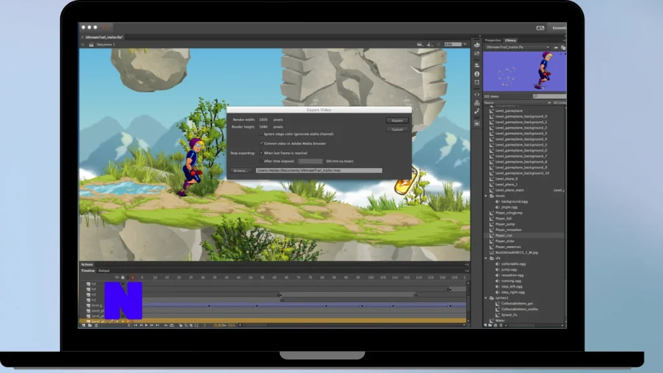This screenshot has height=373, width=663.
Task: Click the sync settings icon in title bar
Action: click(x=541, y=28)
